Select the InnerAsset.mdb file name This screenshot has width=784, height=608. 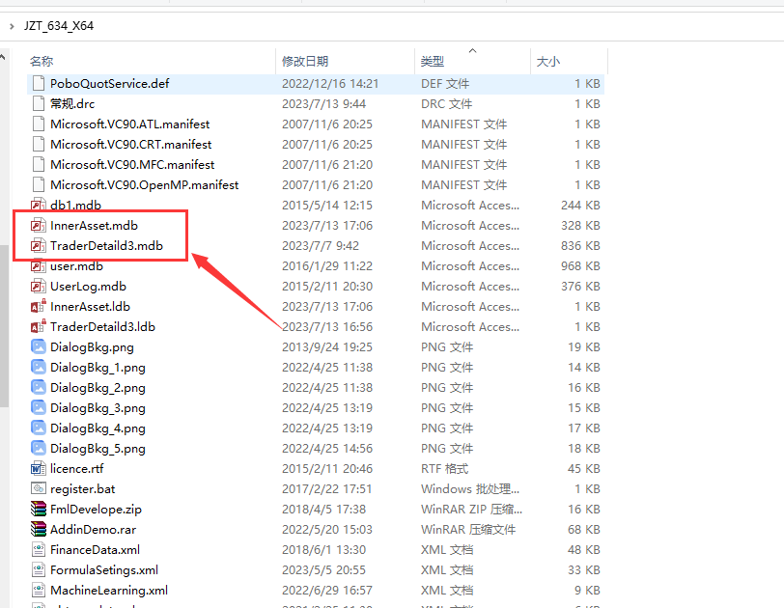[x=94, y=226]
